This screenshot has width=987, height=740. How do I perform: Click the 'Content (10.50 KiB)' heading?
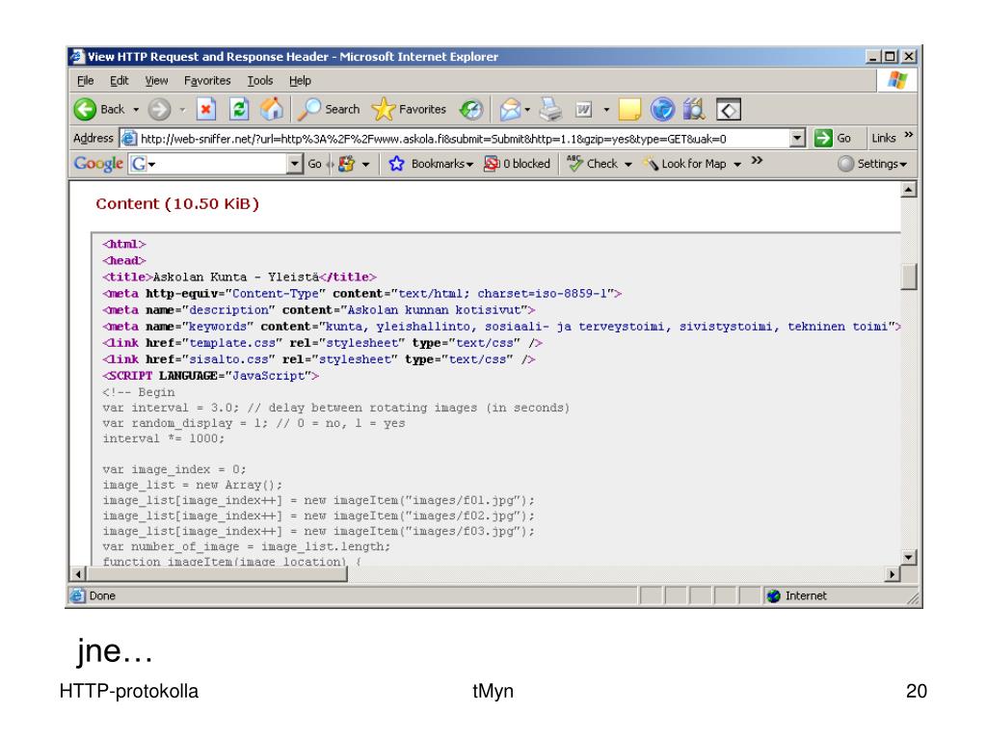click(177, 204)
